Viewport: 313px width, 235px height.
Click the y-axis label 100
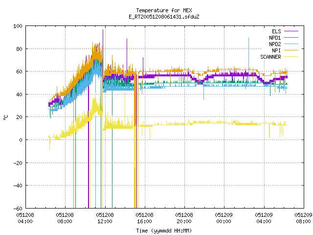[18, 26]
